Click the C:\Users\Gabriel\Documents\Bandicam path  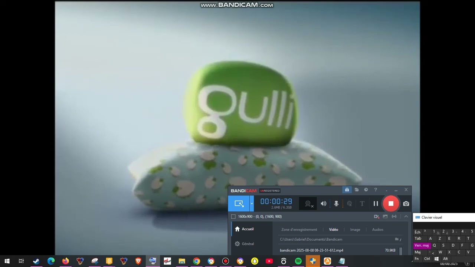point(311,240)
